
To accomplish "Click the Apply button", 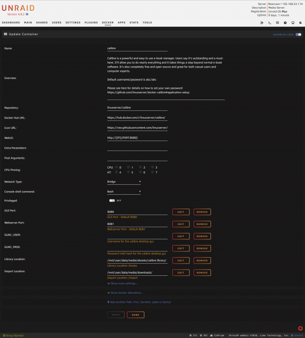I will [x=116, y=315].
